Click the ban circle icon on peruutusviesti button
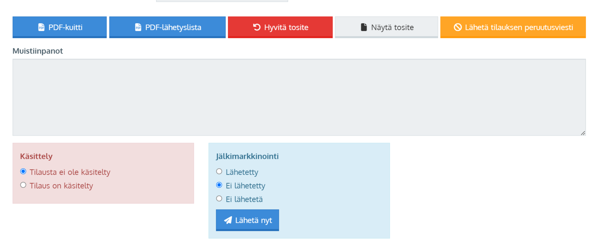This screenshot has height=244, width=593. pyautogui.click(x=457, y=27)
